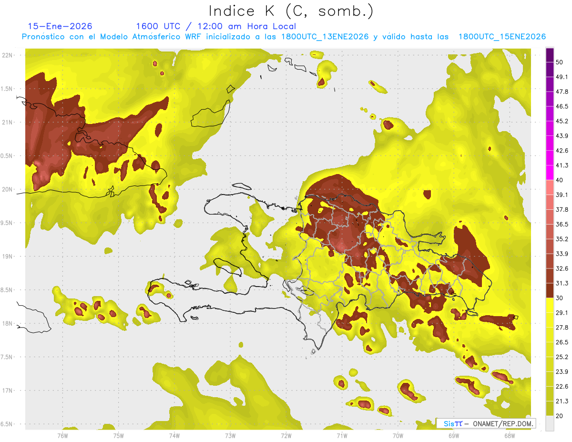This screenshot has height=442, width=572.
Task: Click the '21N' latitude axis label
Action: coord(7,122)
